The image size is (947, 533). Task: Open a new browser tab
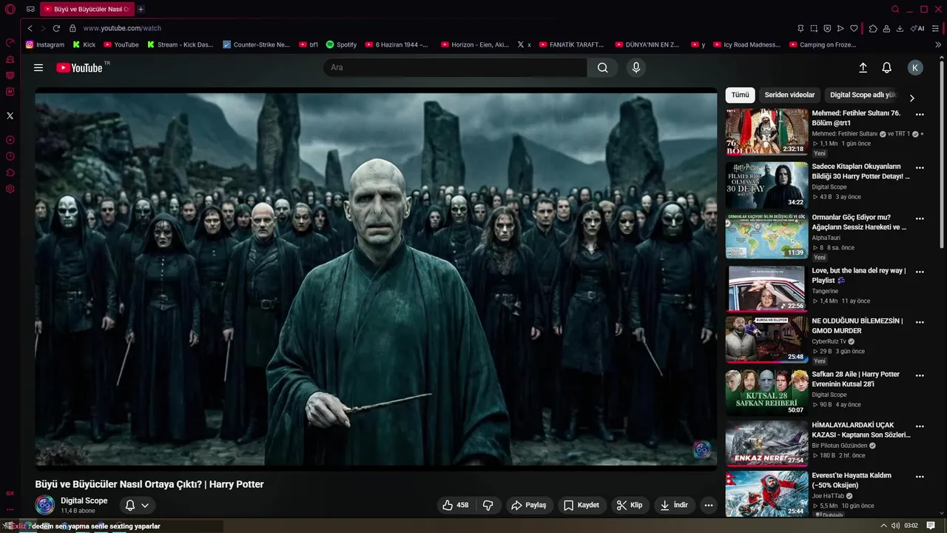(141, 9)
